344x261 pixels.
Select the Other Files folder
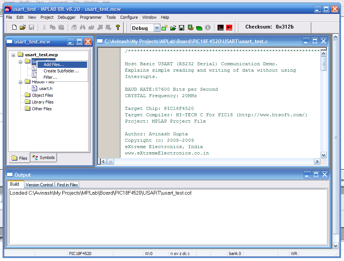(x=42, y=109)
